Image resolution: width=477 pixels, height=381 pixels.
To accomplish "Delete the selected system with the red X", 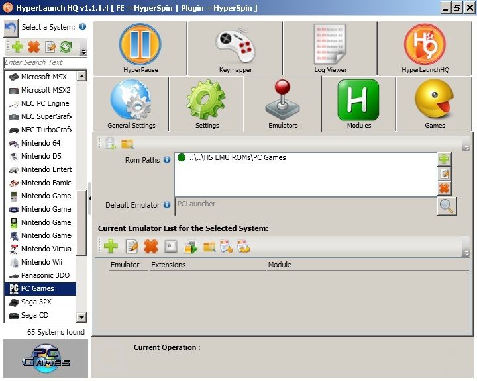I will click(34, 47).
